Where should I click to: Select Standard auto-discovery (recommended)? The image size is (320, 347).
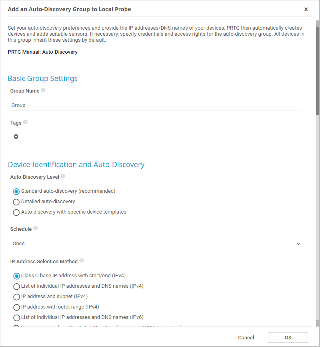tap(16, 192)
